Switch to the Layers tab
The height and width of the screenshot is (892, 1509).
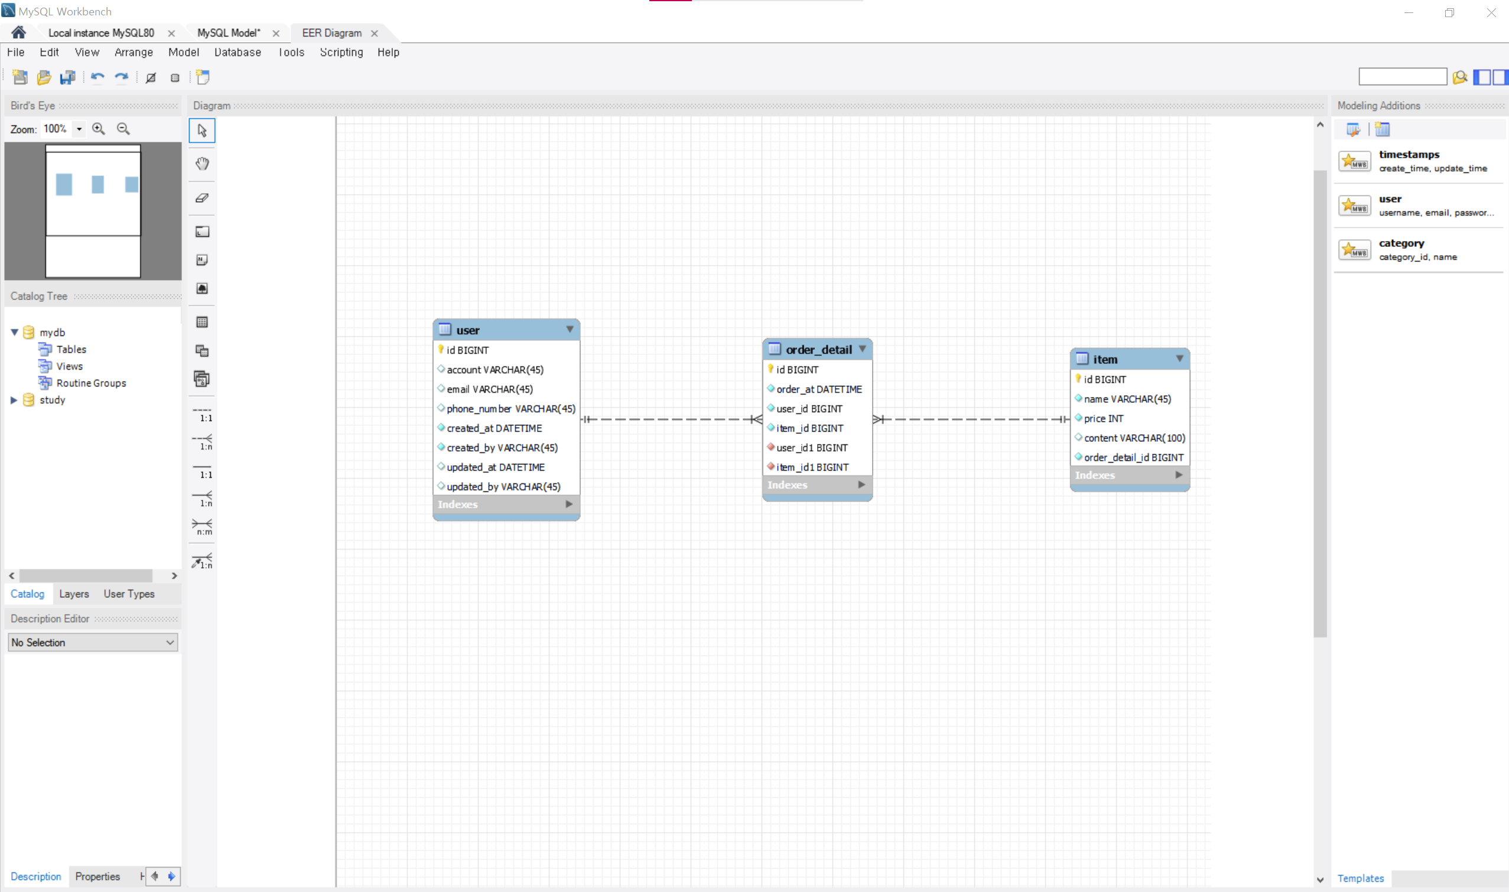(x=74, y=594)
